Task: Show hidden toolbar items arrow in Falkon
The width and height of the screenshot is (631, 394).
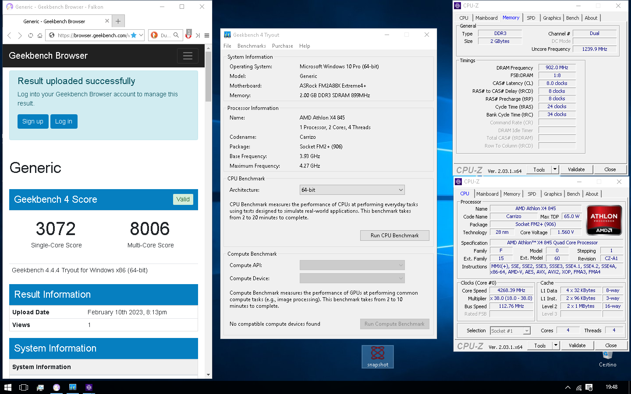Action: pos(198,35)
